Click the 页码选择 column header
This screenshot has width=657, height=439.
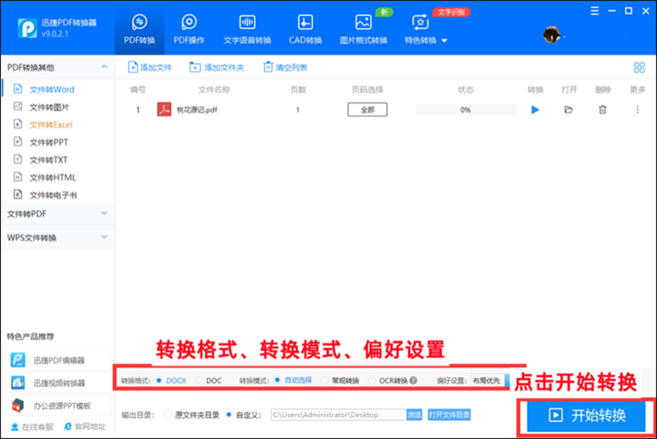pos(368,90)
